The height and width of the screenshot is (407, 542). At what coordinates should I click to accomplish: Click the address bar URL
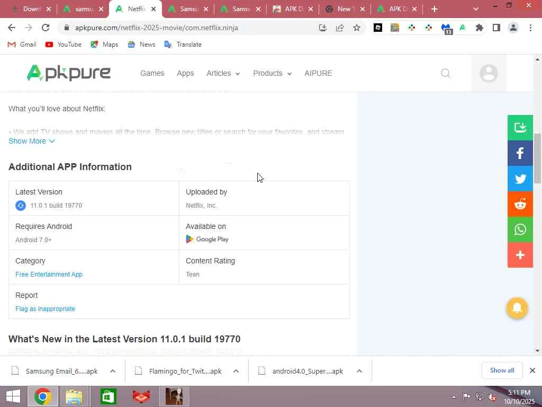156,28
